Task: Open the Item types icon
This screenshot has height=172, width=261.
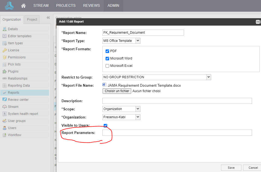Action: (x=5, y=43)
